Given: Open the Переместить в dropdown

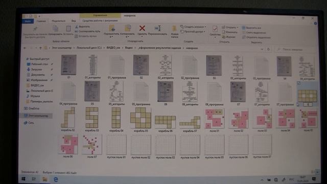Looking at the screenshot, I should pos(111,31).
